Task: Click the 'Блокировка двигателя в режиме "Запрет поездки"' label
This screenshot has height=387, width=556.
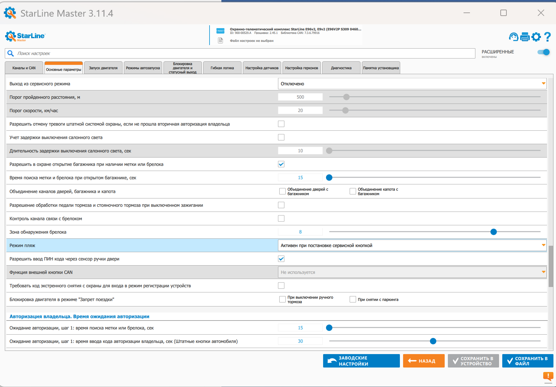Action: (x=62, y=299)
